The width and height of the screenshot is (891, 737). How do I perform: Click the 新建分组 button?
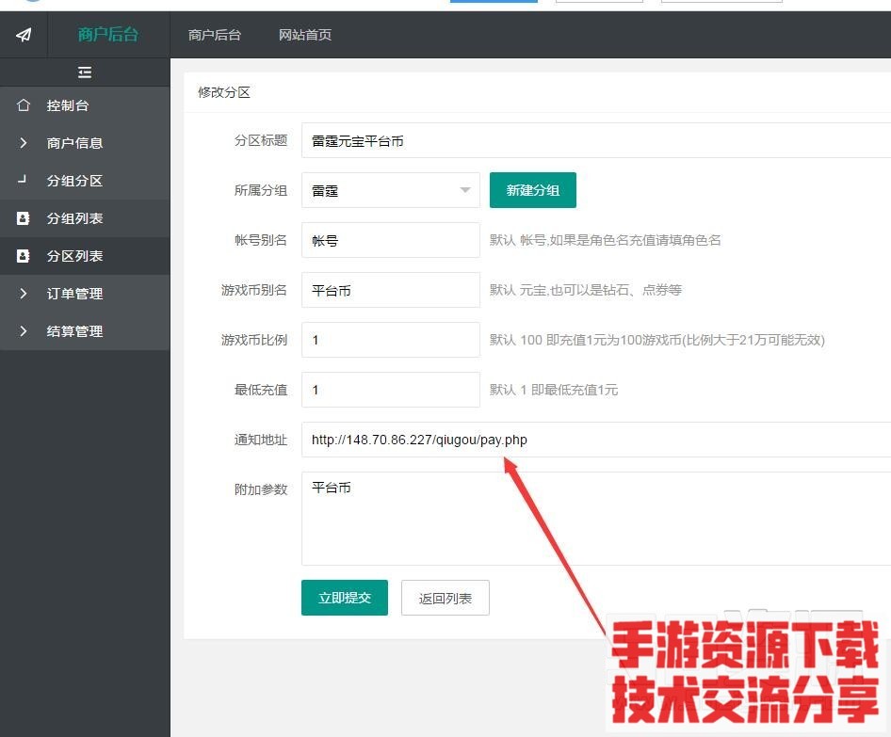click(532, 190)
